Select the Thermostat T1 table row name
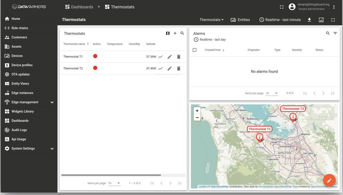Image resolution: width=343 pixels, height=195 pixels. pyautogui.click(x=73, y=57)
